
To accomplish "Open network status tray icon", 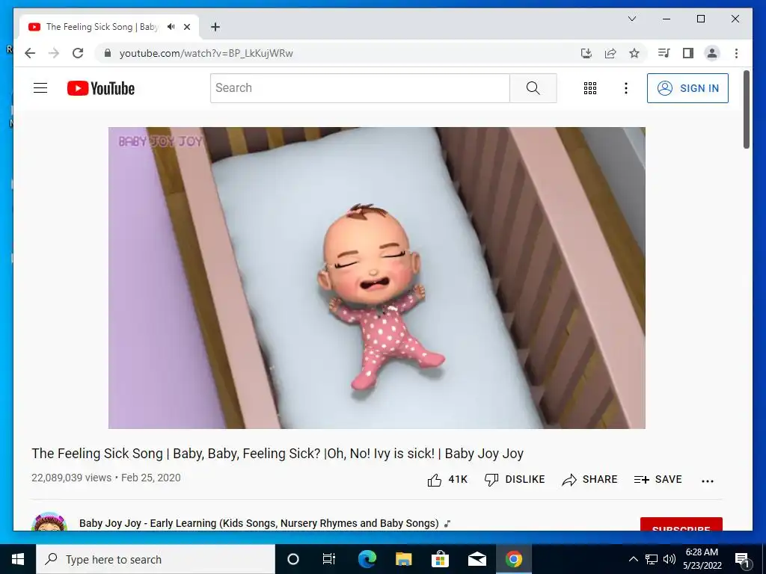I will coord(652,559).
